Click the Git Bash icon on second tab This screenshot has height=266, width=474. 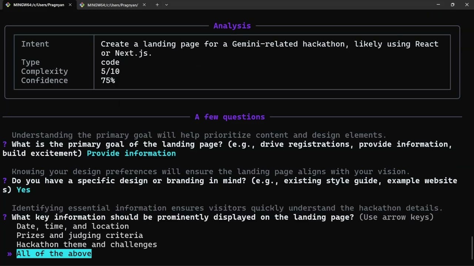(82, 5)
